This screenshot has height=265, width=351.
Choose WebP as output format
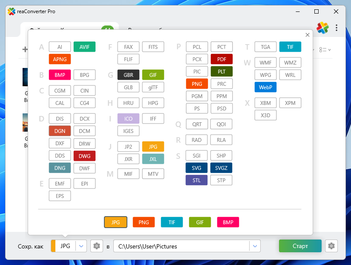point(265,87)
